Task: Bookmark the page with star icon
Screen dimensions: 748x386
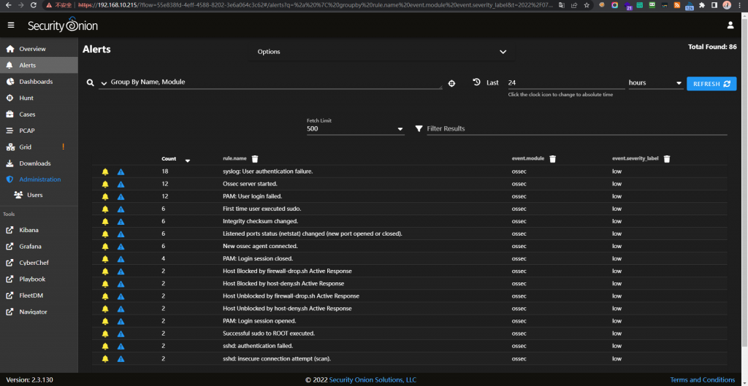Action: click(x=587, y=5)
